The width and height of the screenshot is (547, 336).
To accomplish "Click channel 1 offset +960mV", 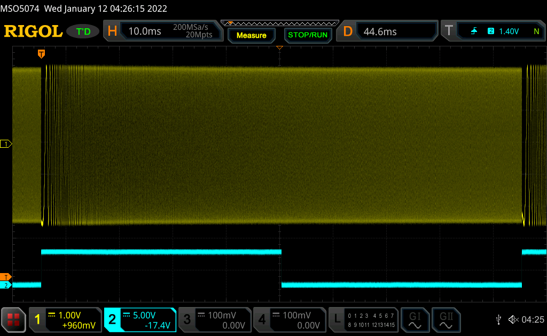I will click(x=79, y=325).
